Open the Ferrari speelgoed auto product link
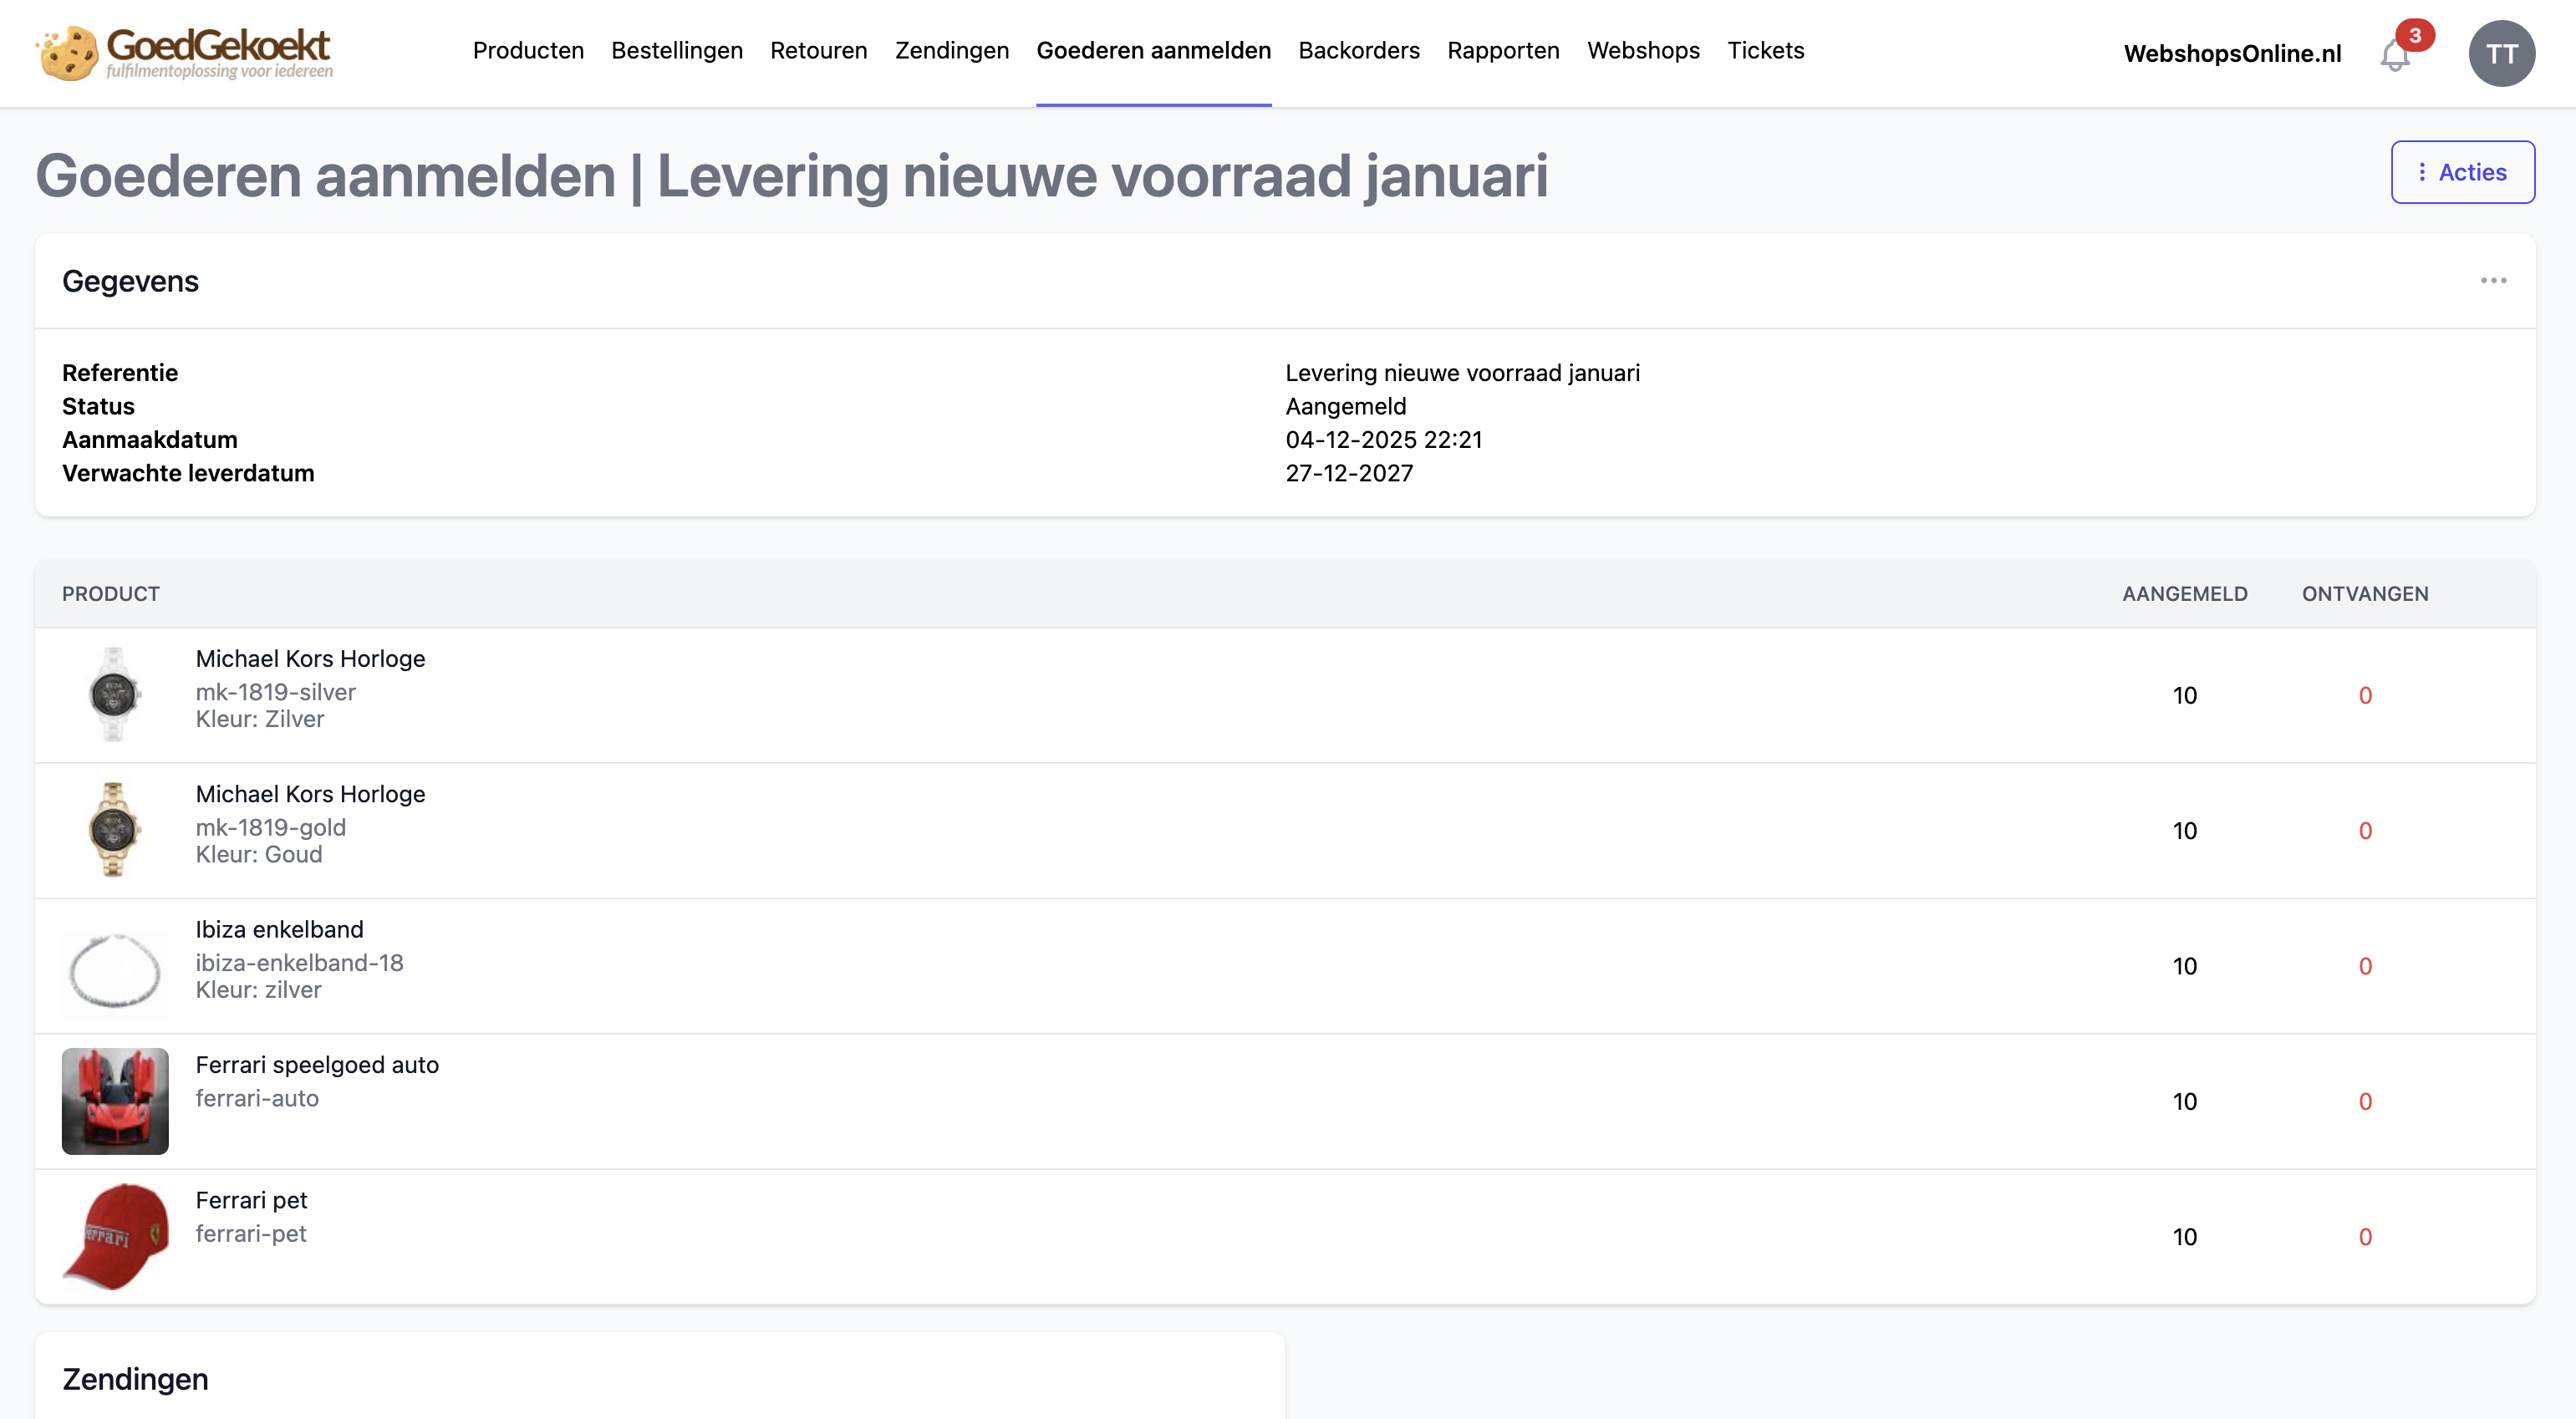The image size is (2576, 1419). 317,1065
